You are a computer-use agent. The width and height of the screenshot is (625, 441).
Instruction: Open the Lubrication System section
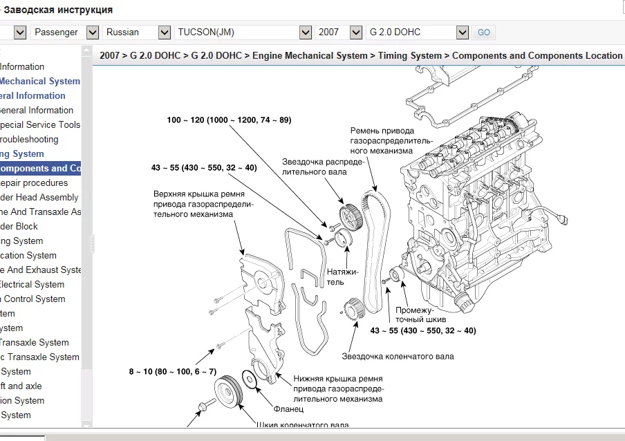[x=28, y=256]
